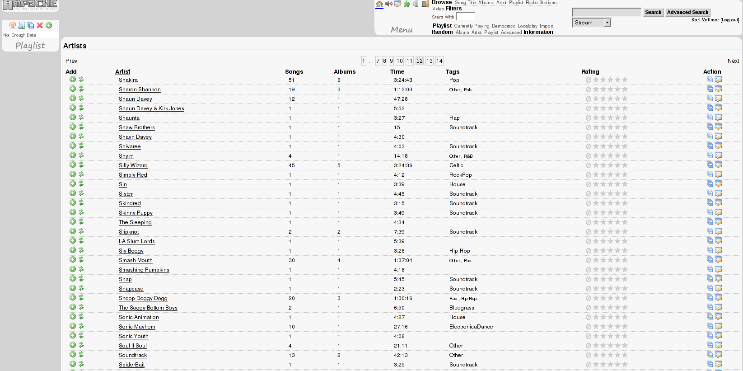This screenshot has width=743, height=371.
Task: Open the Albums browse menu item
Action: [486, 3]
